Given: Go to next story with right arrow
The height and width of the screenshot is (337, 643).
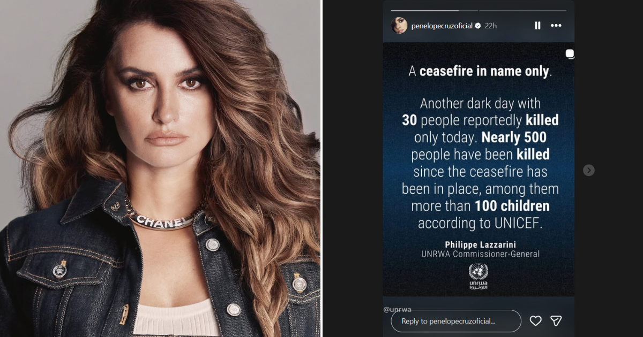Looking at the screenshot, I should pos(589,170).
